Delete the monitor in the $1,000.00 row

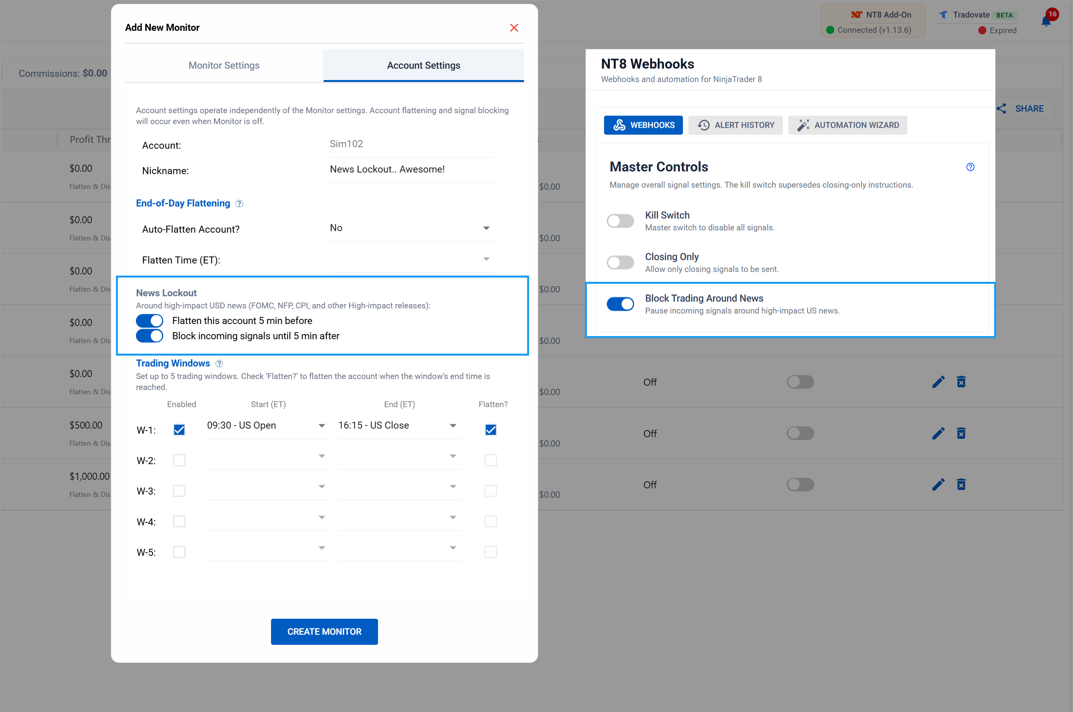coord(961,484)
